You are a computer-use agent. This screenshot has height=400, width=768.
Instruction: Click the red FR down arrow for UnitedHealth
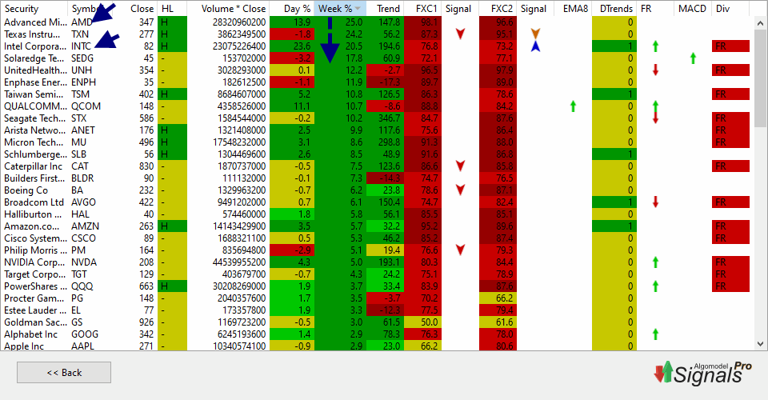(x=655, y=70)
